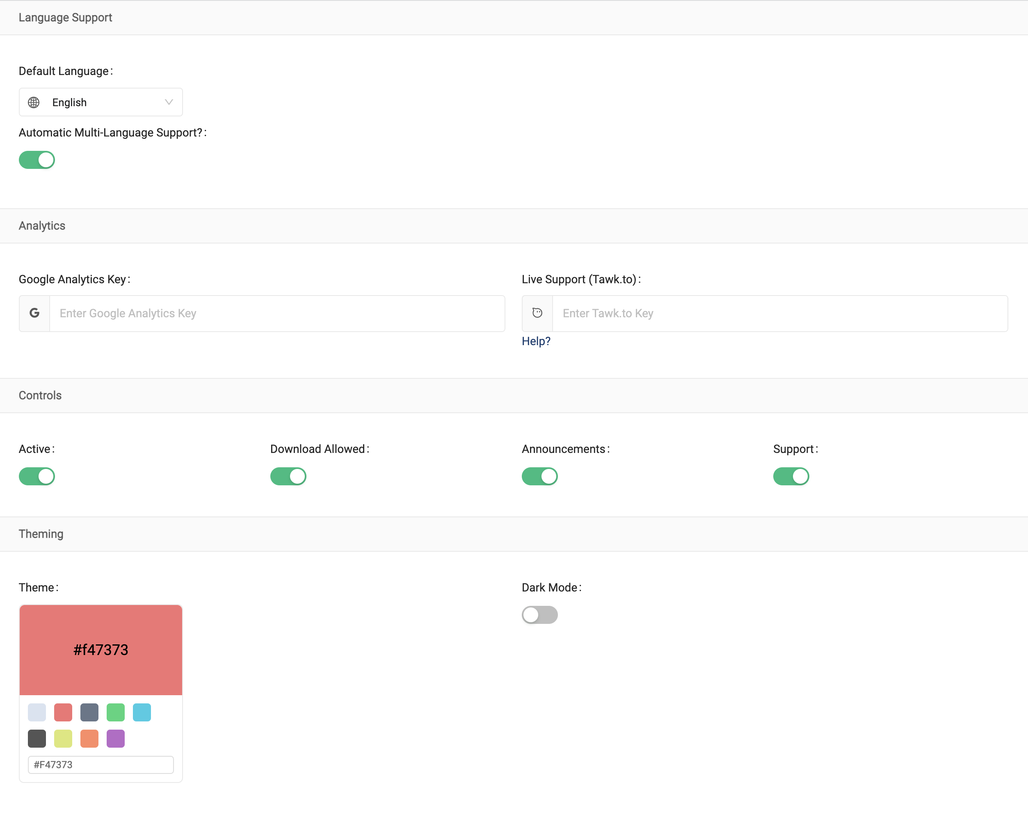Click the Enter Tawk.to Key field
Screen dimensions: 1028x828
tap(780, 313)
